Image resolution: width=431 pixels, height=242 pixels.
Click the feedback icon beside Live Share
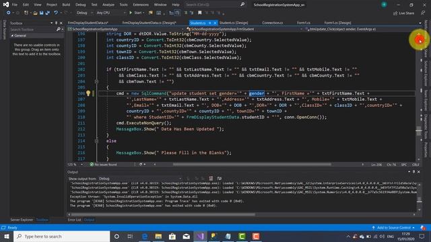[x=422, y=13]
